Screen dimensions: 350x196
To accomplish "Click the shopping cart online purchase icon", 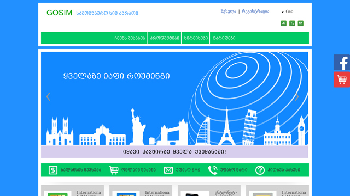I will pyautogui.click(x=114, y=170).
